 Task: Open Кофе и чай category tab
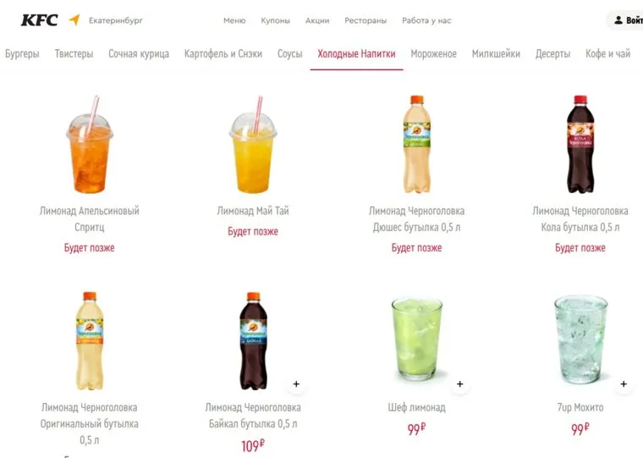(x=607, y=54)
